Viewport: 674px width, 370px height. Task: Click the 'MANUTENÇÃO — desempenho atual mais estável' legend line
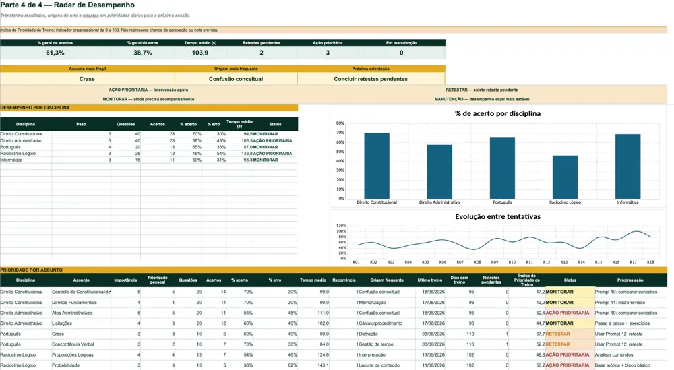[x=481, y=99]
